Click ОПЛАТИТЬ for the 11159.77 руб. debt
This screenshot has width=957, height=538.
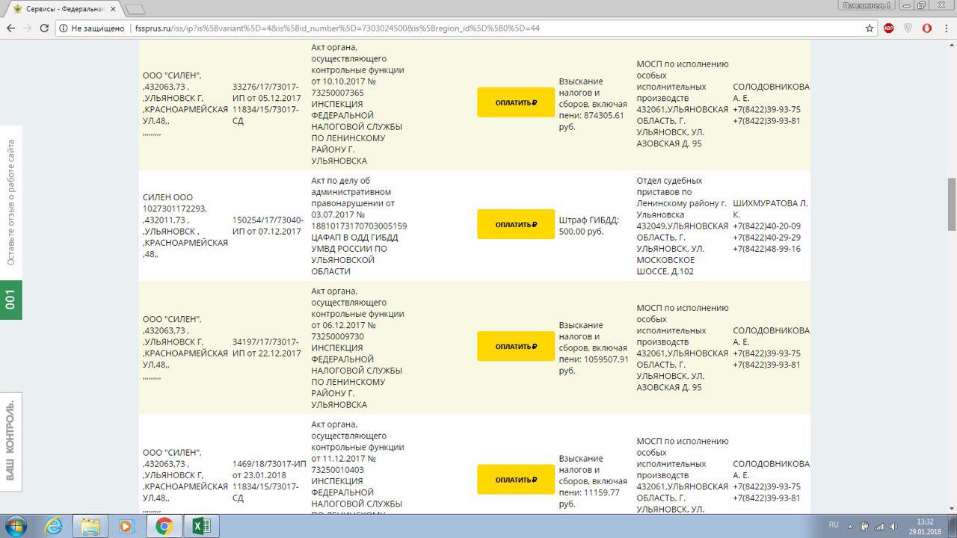pyautogui.click(x=516, y=480)
